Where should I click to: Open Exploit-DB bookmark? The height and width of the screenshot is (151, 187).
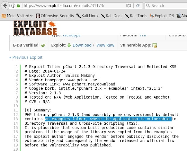click(x=162, y=16)
